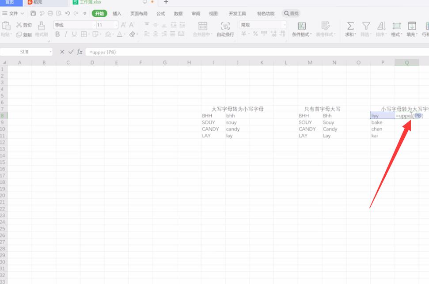Image resolution: width=429 pixels, height=284 pixels.
Task: Cut selection with 剪切 scissors
Action: click(24, 25)
